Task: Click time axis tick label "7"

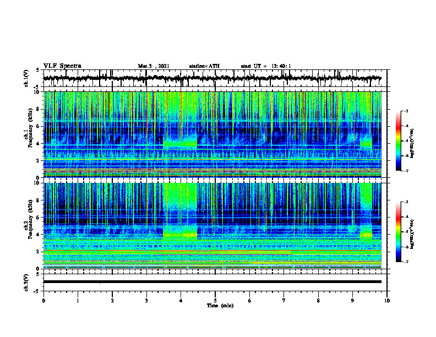Action: pos(284,301)
